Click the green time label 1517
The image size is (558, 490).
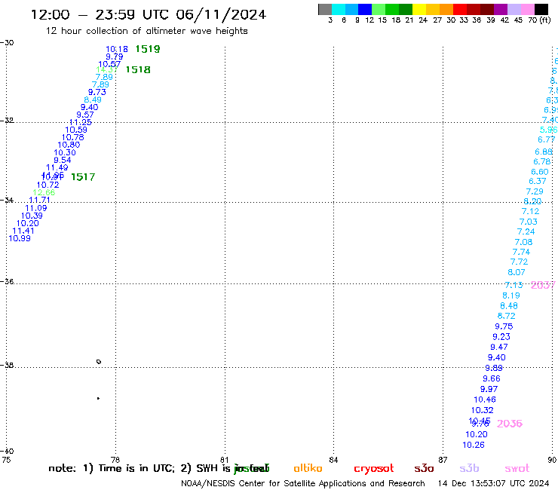(83, 177)
